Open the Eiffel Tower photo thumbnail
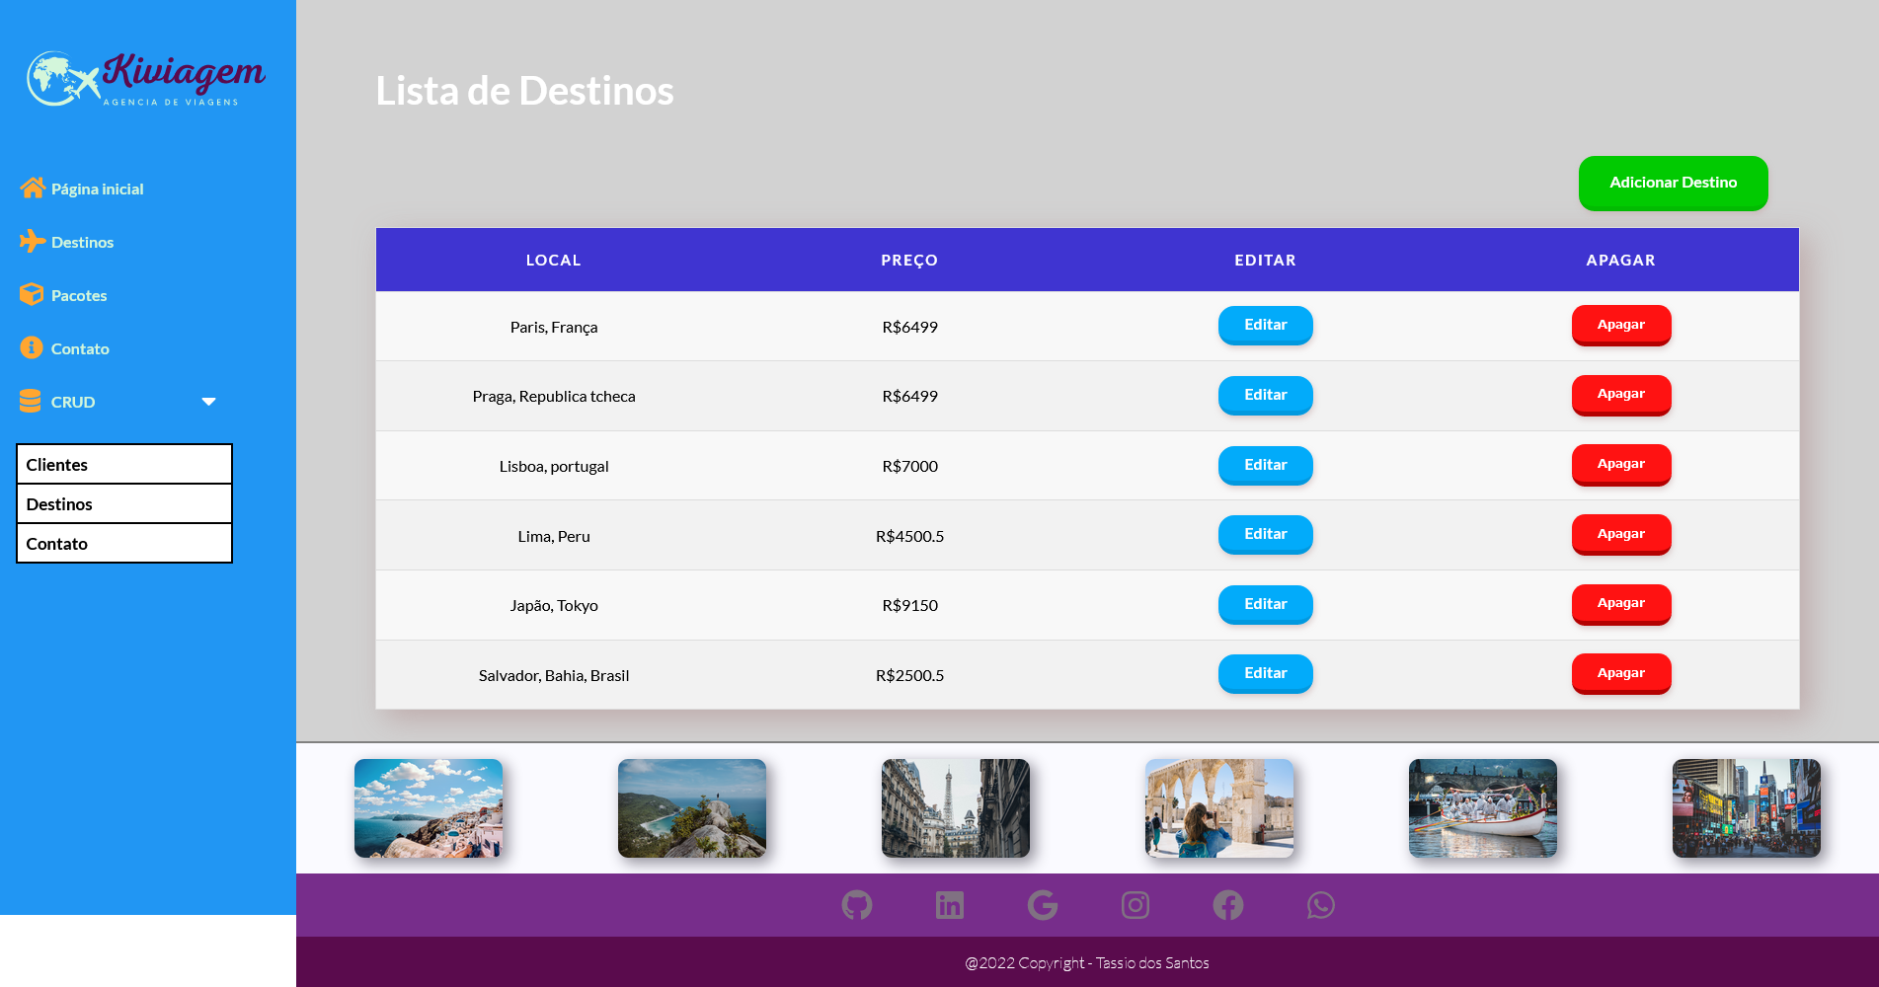Viewport: 1879px width, 987px height. coord(955,807)
